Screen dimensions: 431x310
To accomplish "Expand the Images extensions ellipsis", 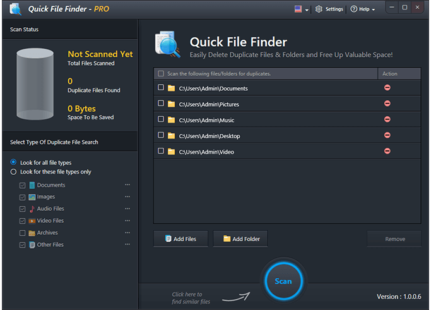I will (x=127, y=197).
